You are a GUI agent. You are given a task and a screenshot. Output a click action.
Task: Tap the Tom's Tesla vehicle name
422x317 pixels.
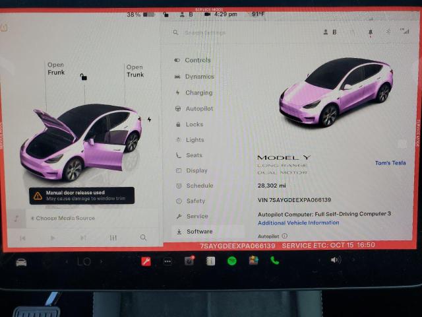[x=390, y=163]
